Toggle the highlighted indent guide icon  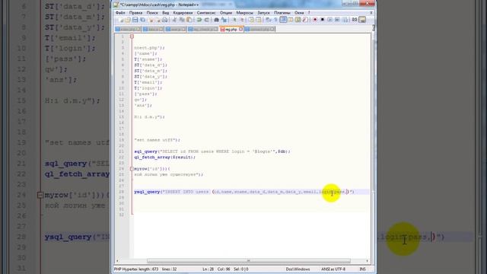click(x=283, y=20)
